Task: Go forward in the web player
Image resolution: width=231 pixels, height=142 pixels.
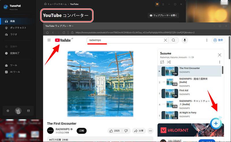Action: point(58,33)
